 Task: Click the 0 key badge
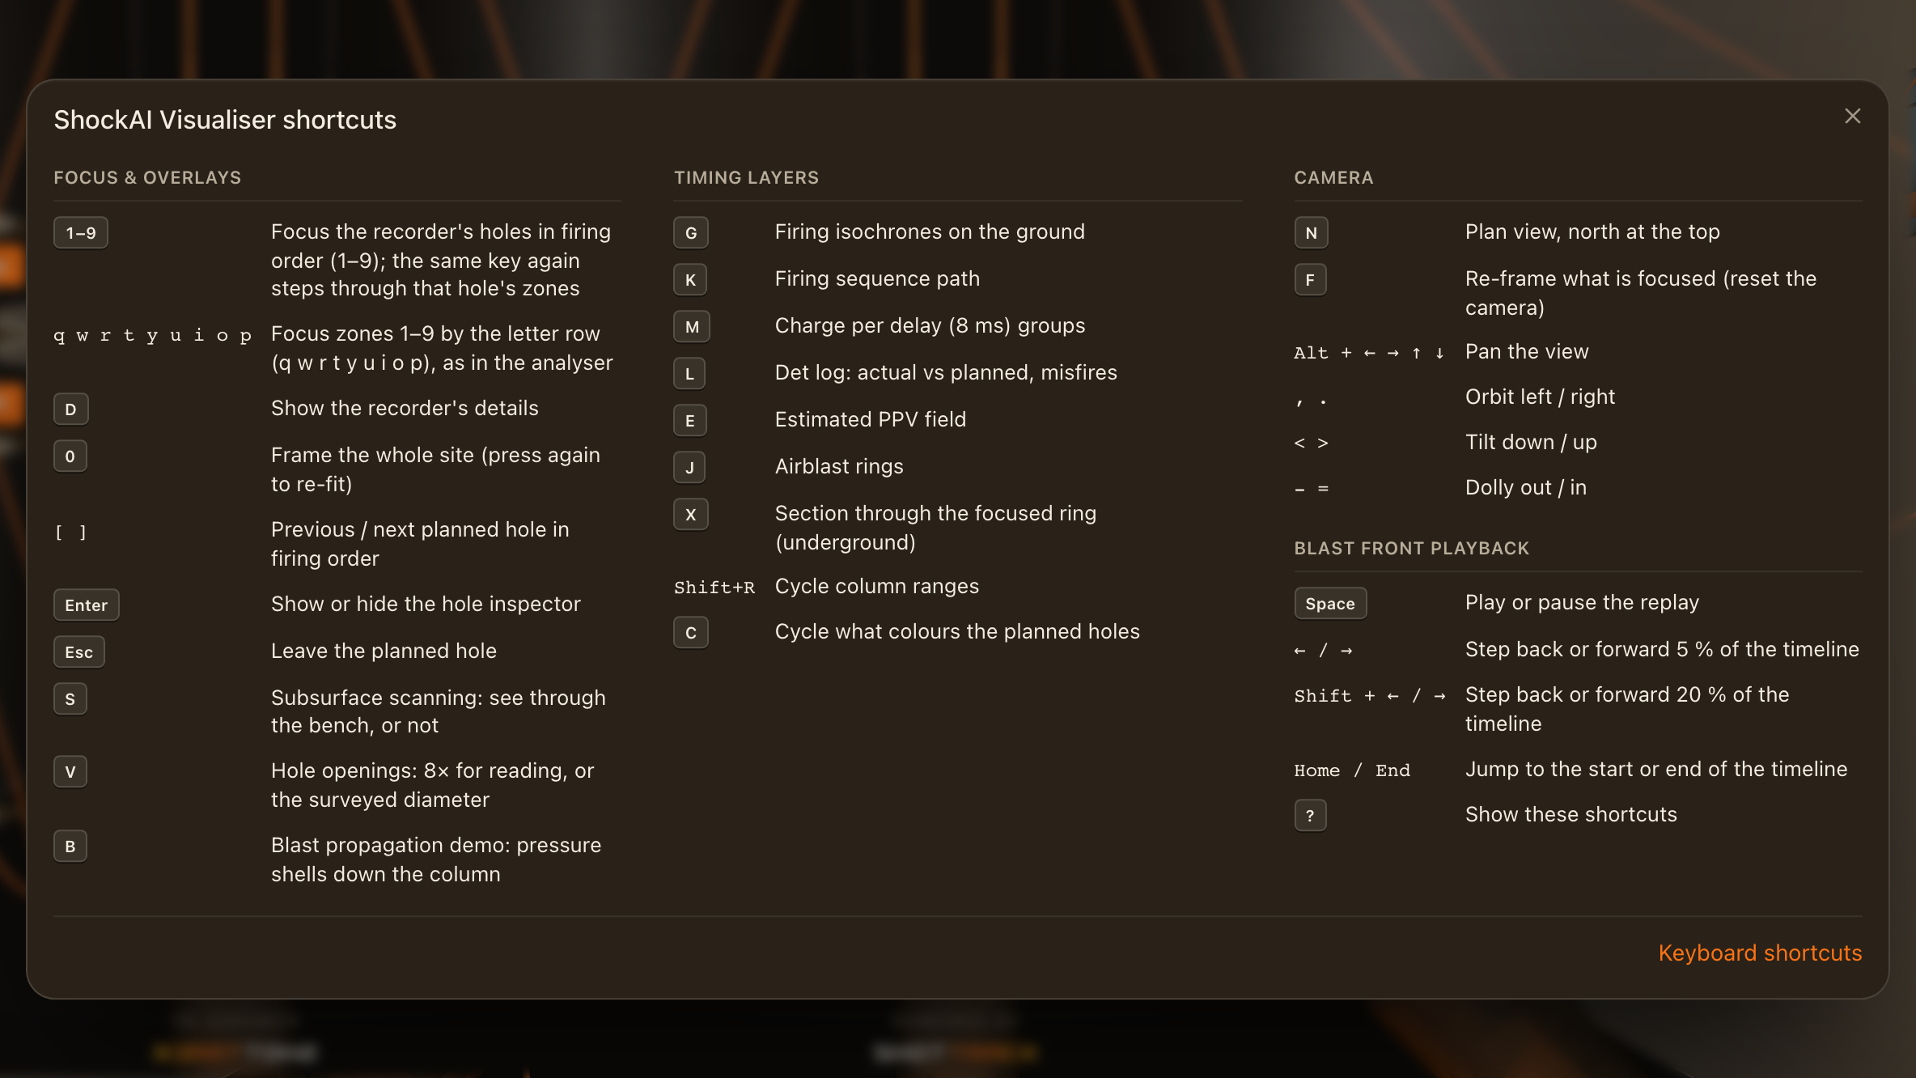70,456
